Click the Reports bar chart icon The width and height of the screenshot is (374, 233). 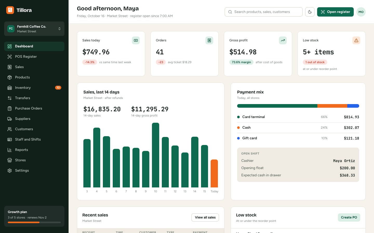point(10,150)
